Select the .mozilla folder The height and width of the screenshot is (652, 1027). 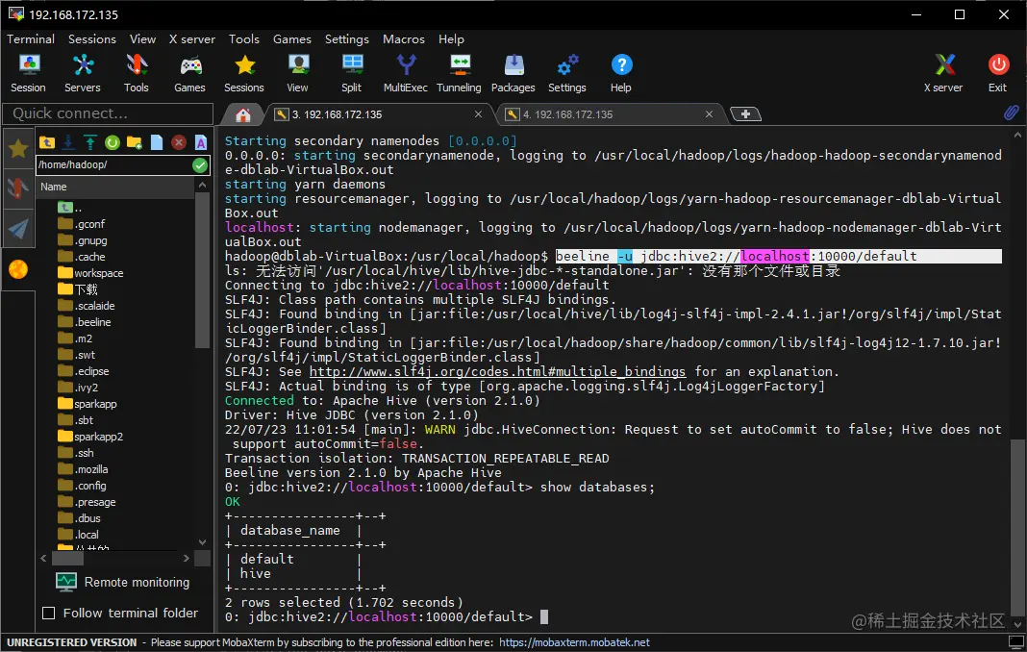[x=84, y=469]
